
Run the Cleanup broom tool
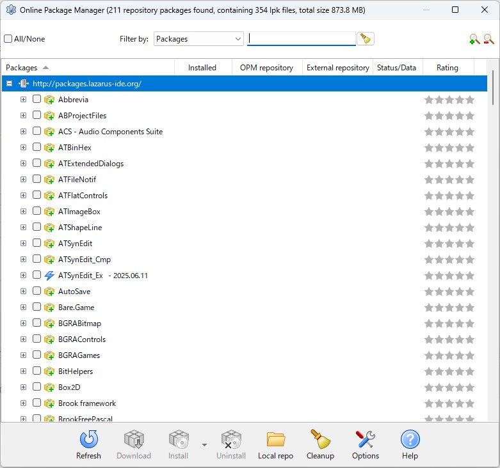click(x=320, y=444)
